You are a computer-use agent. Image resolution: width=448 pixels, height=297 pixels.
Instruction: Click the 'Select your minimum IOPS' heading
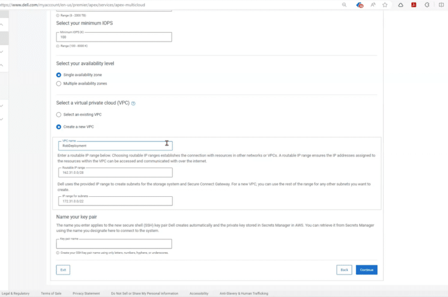pyautogui.click(x=84, y=23)
